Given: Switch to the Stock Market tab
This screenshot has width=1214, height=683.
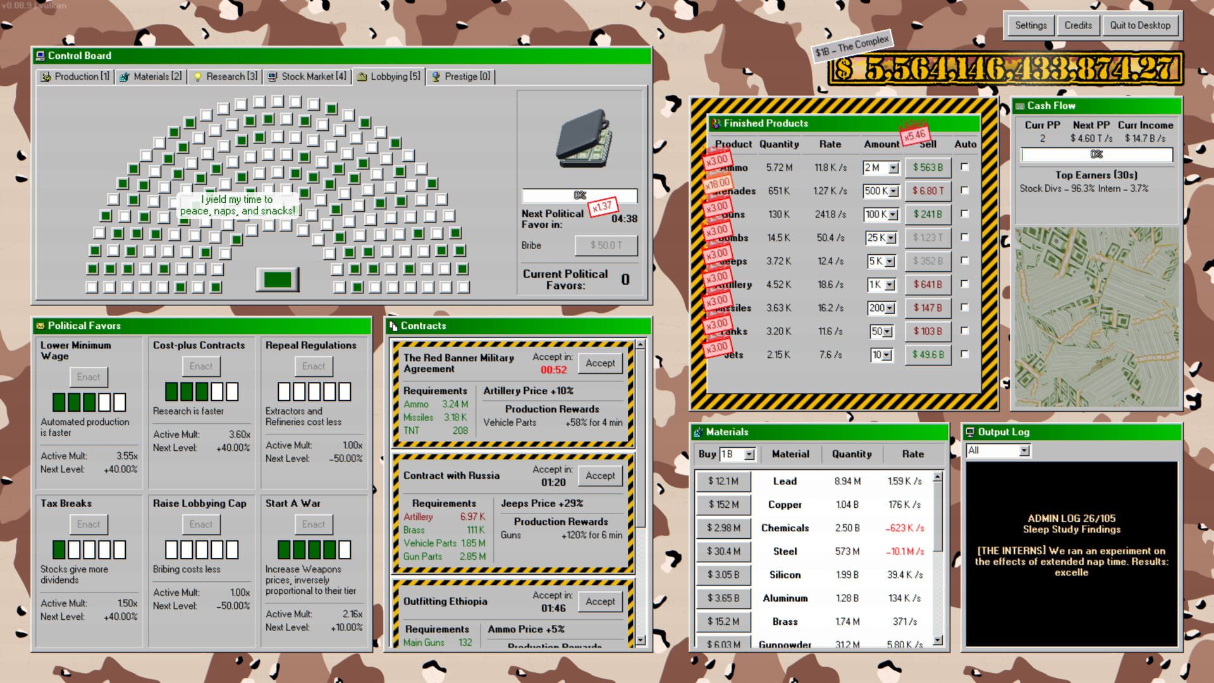Looking at the screenshot, I should (x=307, y=76).
